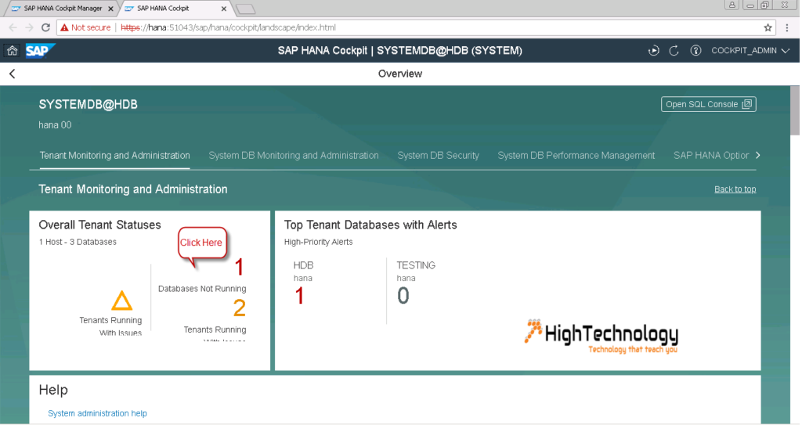802x425 pixels.
Task: Bookmark this page with the star icon
Action: click(768, 27)
